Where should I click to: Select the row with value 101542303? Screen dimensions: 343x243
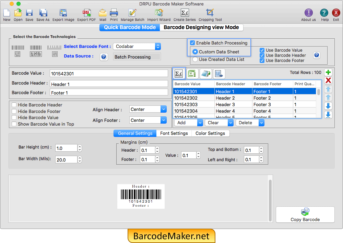[244, 104]
